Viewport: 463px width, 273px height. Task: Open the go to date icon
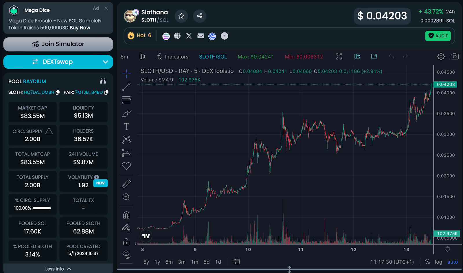coord(236,262)
